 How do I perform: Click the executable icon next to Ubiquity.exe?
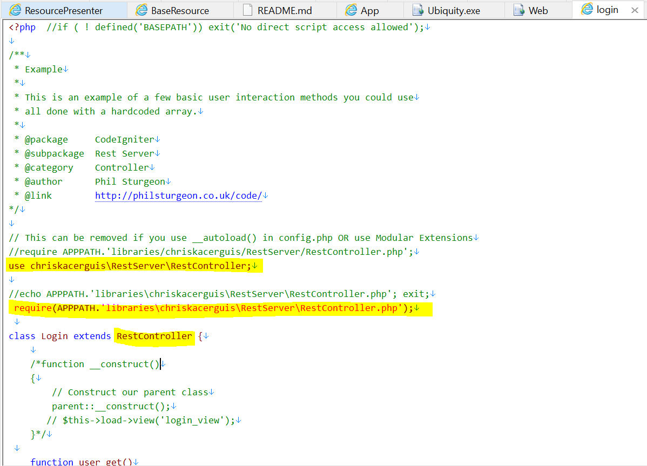(x=418, y=10)
